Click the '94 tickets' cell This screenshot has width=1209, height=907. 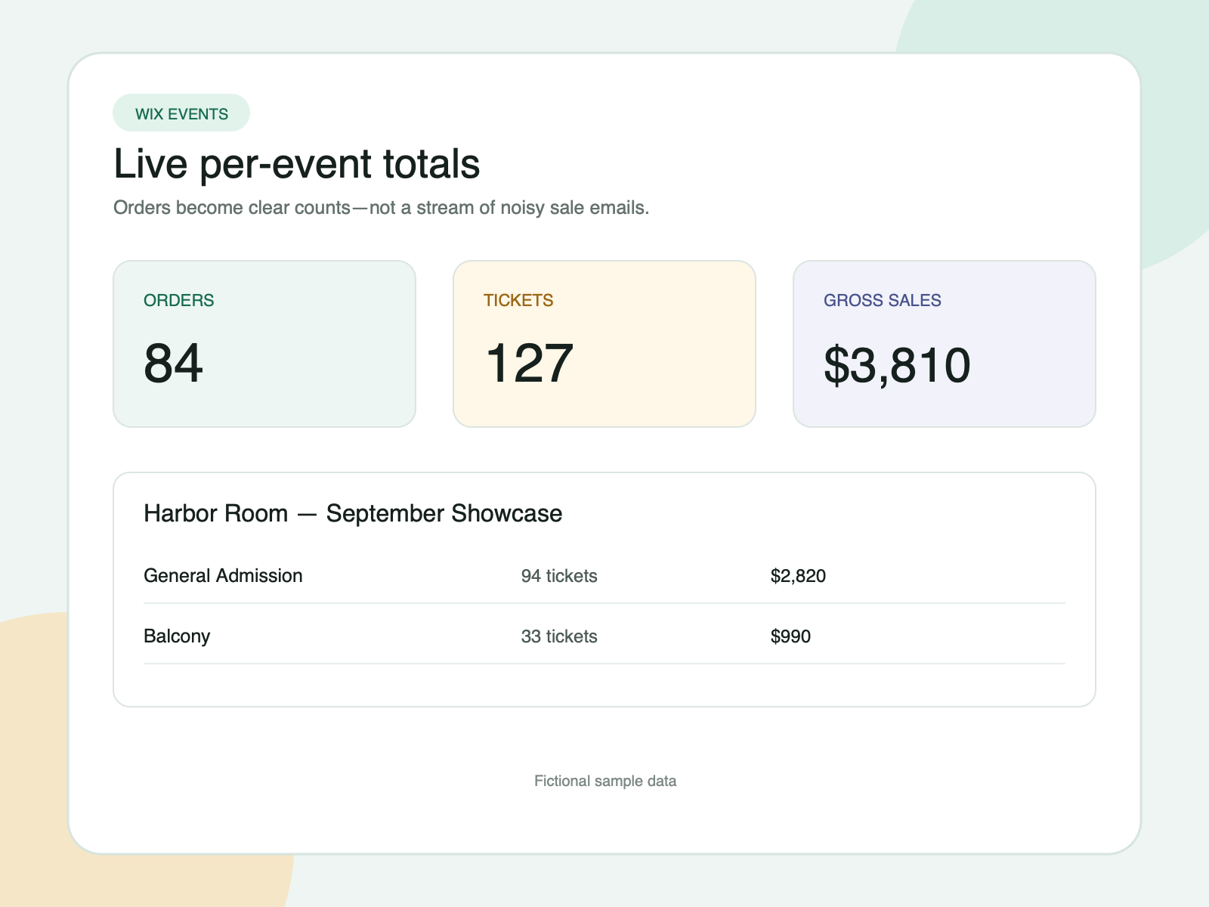[x=559, y=576]
